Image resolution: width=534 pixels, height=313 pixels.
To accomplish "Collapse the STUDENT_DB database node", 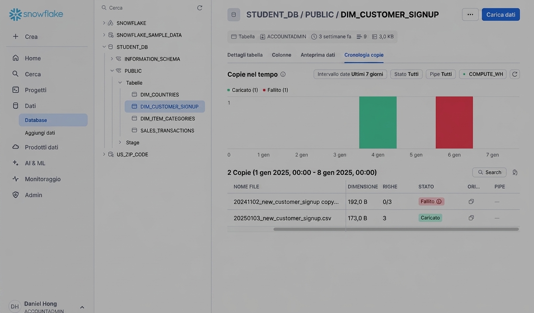I will pos(104,47).
